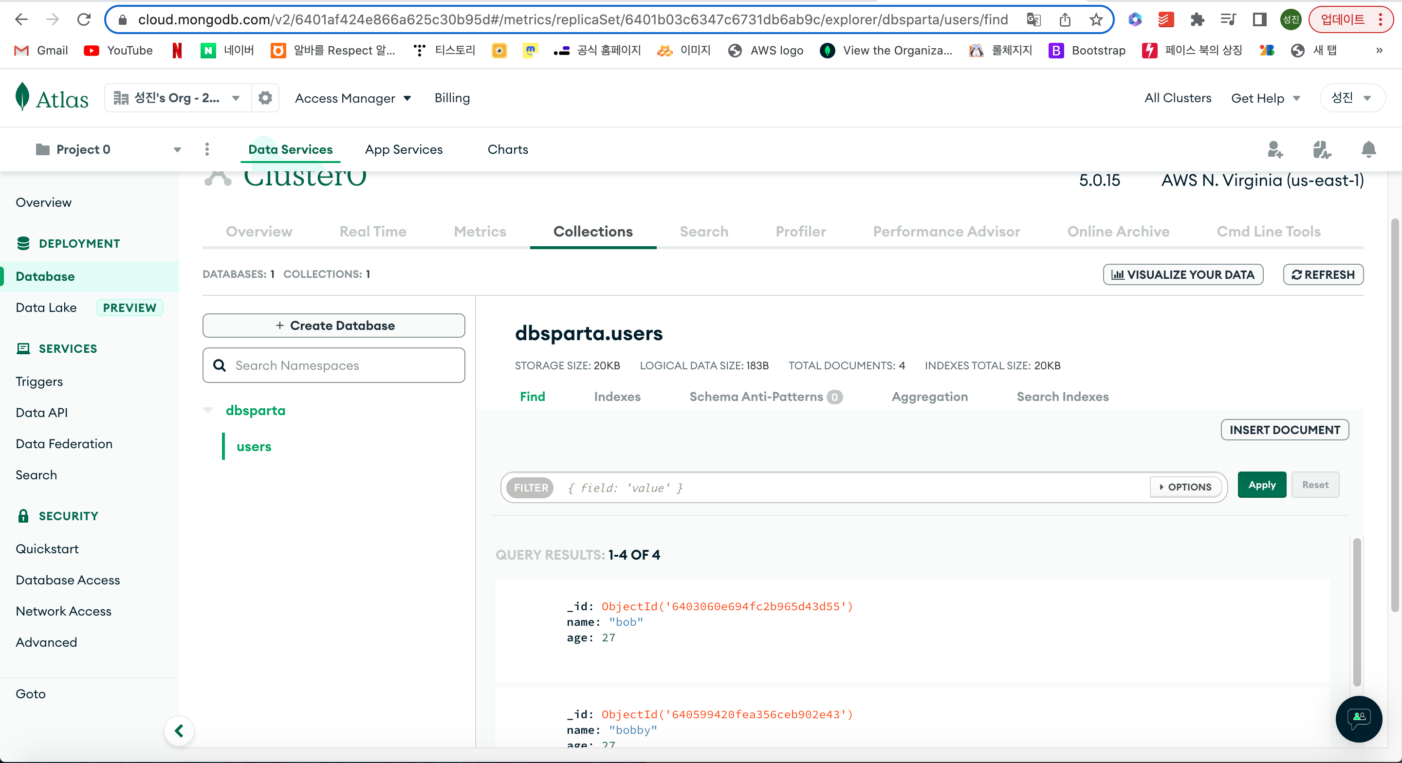
Task: Switch to the Collections tab
Action: click(x=593, y=231)
